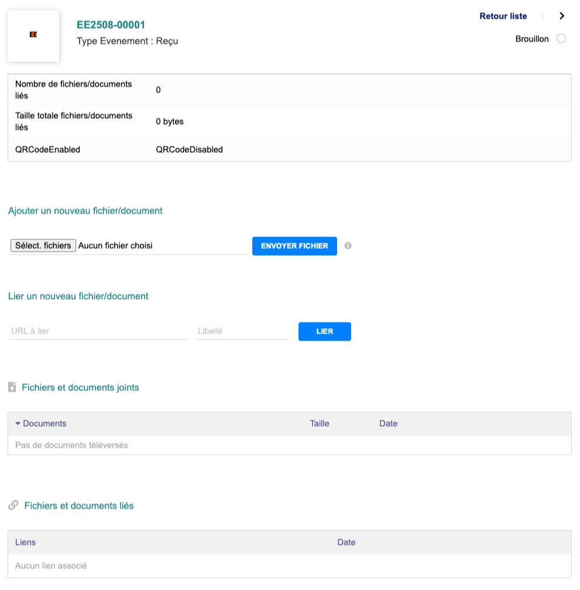Go to previous record arrow
The image size is (580, 590).
coord(543,16)
